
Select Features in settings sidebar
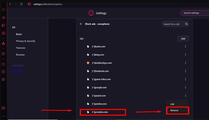point(21,48)
